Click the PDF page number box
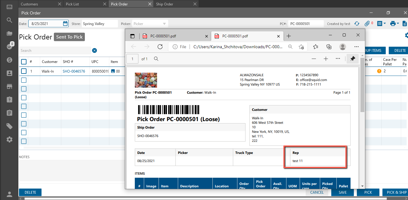The height and width of the screenshot is (200, 408). tap(132, 59)
